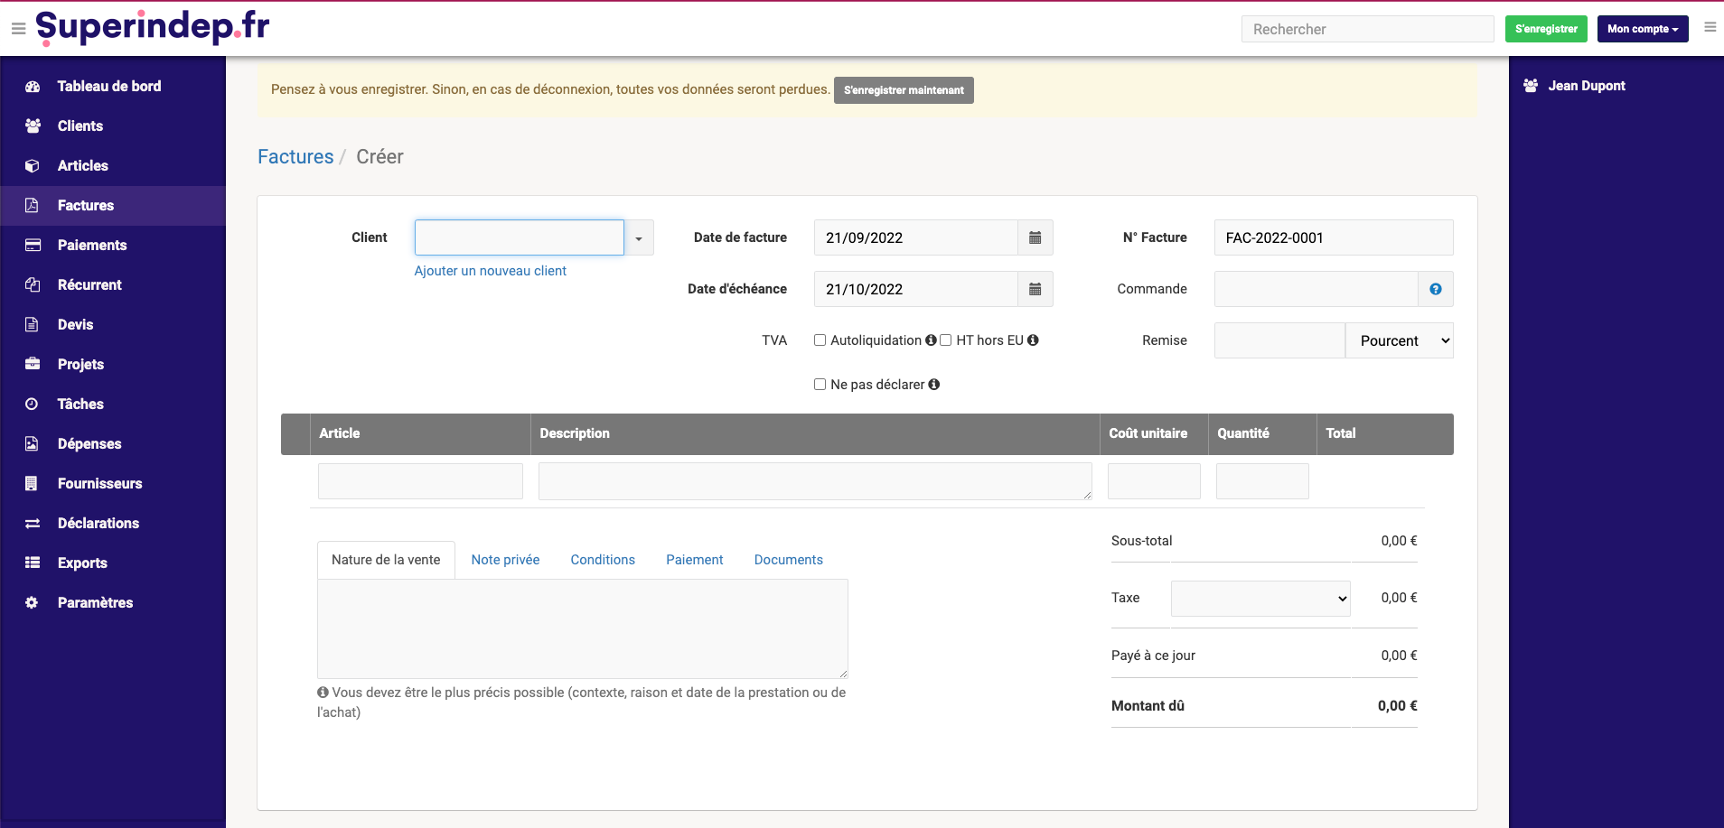
Task: Open the Devis section
Action: [x=76, y=324]
